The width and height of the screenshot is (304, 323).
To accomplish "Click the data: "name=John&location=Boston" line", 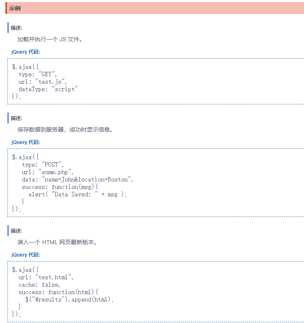I will pyautogui.click(x=78, y=180).
